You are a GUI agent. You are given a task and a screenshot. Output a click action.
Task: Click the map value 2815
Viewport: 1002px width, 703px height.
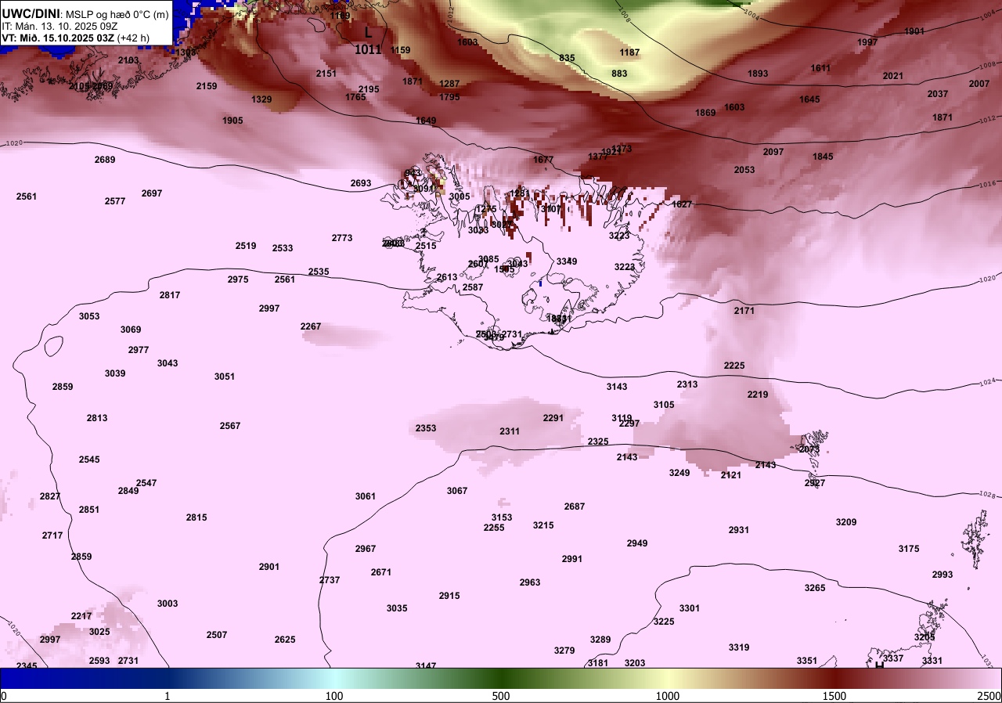click(x=196, y=517)
